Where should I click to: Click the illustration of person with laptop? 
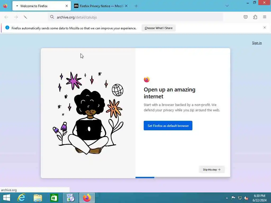[x=88, y=113]
